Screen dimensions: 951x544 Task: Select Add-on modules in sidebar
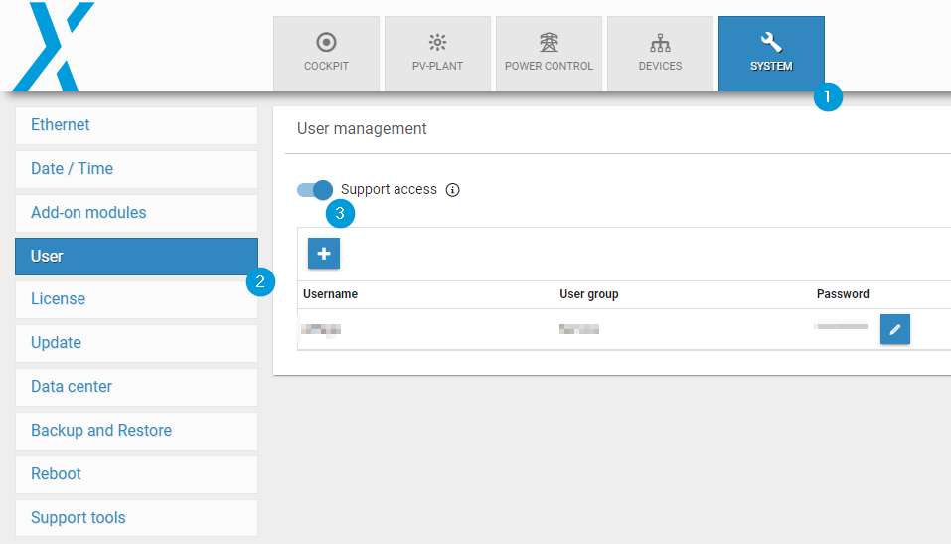(136, 213)
